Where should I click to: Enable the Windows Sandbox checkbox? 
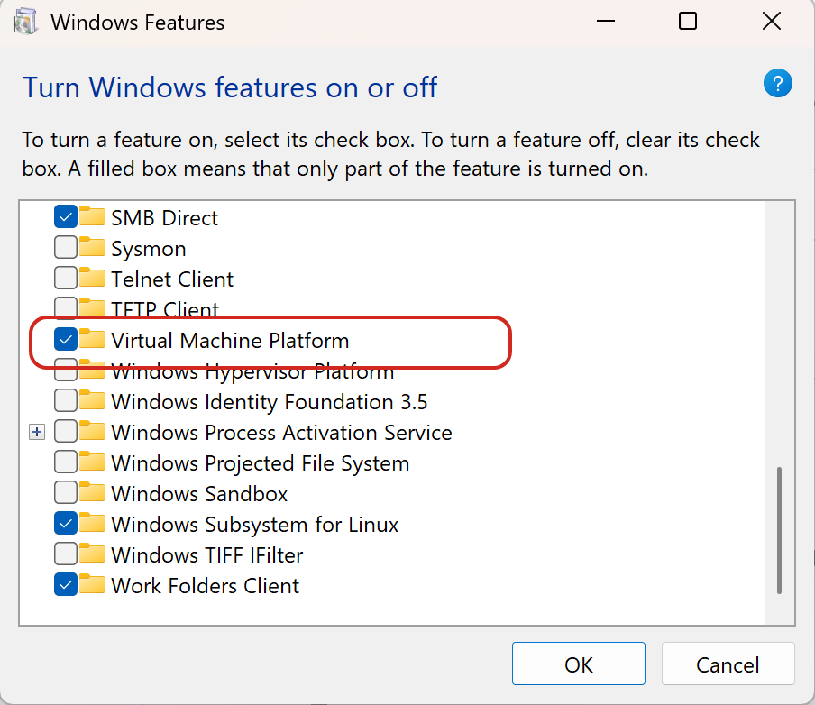pyautogui.click(x=66, y=493)
